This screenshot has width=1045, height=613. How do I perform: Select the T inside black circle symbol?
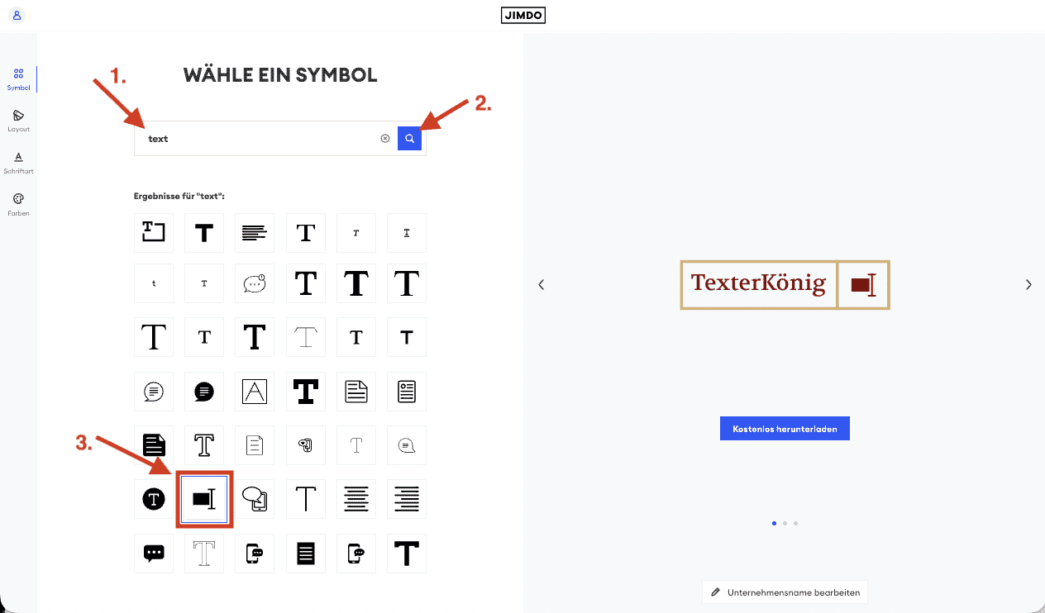point(154,499)
